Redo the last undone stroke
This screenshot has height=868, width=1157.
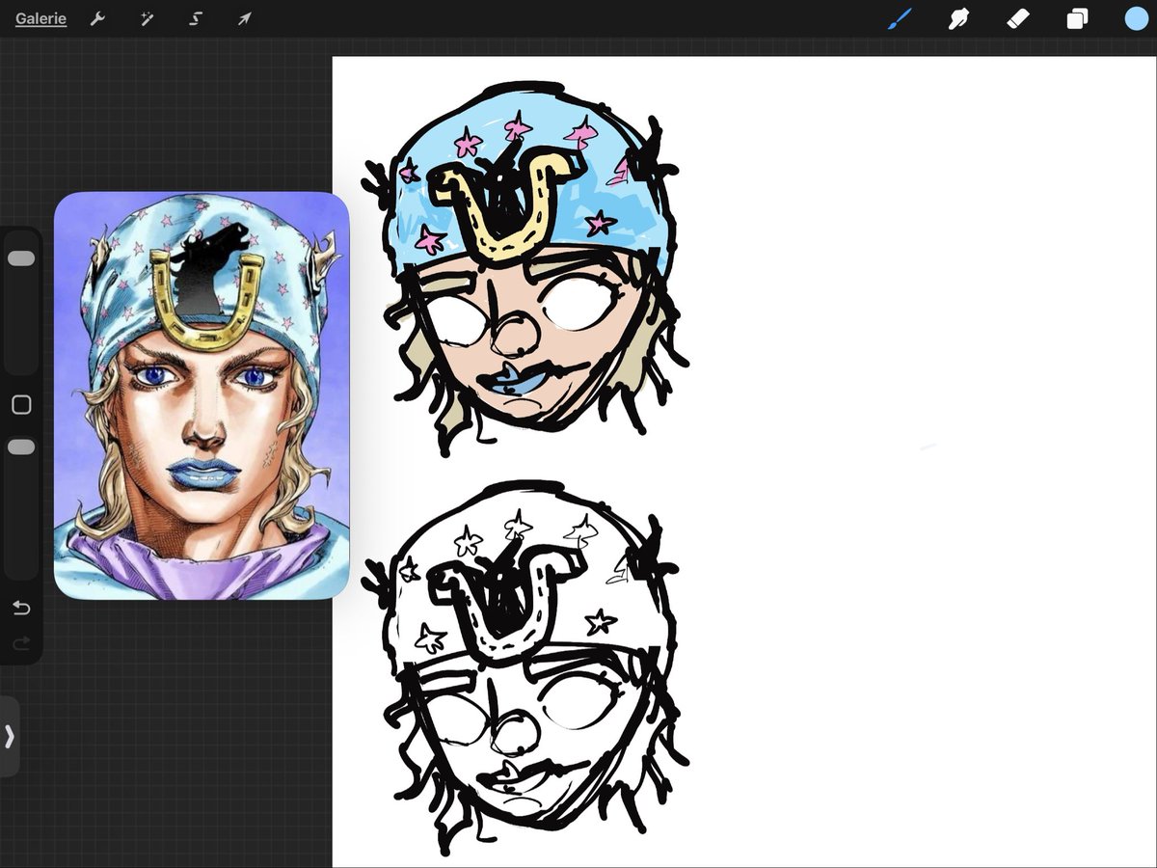21,643
